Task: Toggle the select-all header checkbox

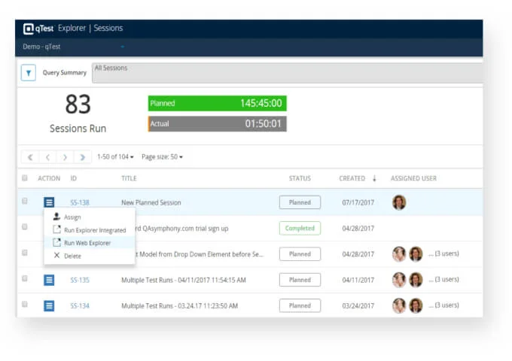Action: click(25, 178)
